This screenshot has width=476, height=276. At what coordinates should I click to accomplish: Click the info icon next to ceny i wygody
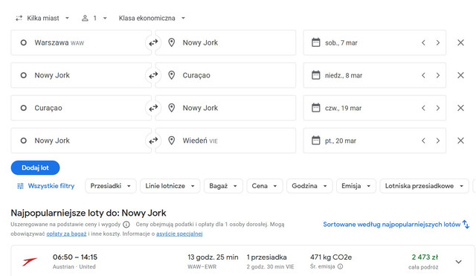click(x=126, y=225)
